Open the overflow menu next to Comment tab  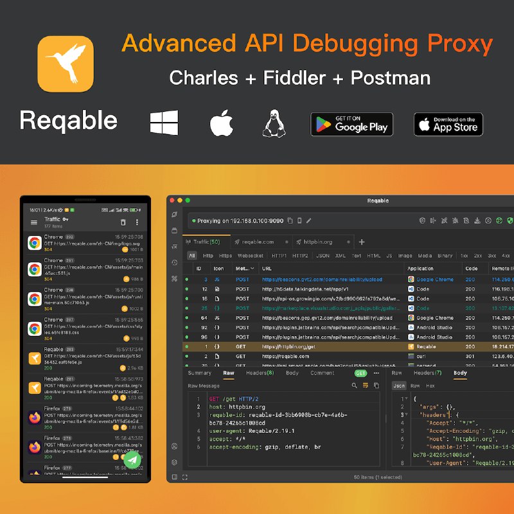[375, 373]
